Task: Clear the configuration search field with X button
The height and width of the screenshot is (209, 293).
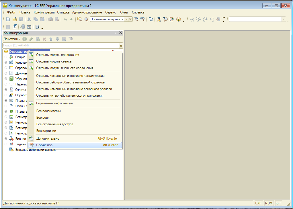Action: pos(121,46)
